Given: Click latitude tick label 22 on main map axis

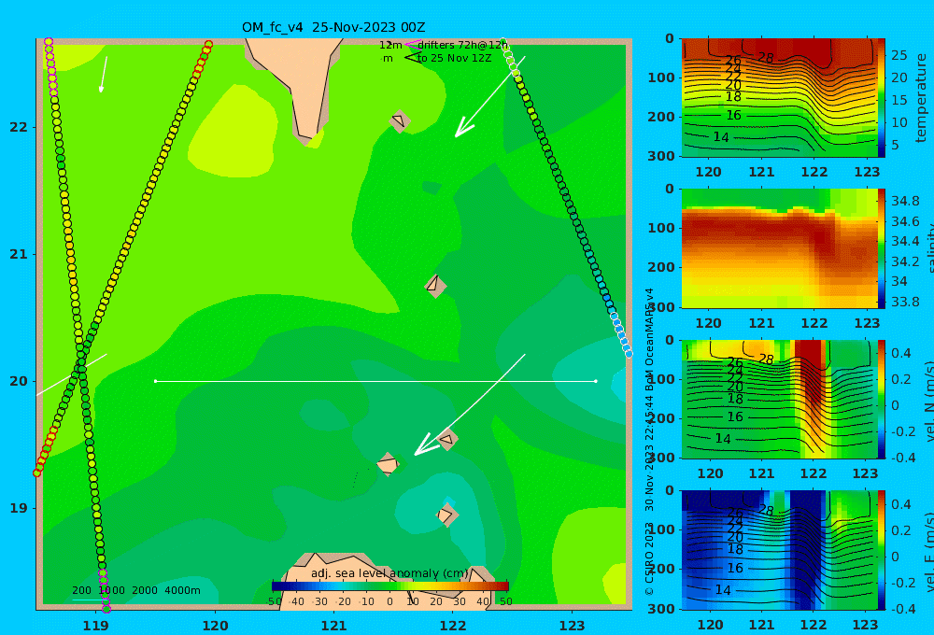Looking at the screenshot, I should click(19, 127).
